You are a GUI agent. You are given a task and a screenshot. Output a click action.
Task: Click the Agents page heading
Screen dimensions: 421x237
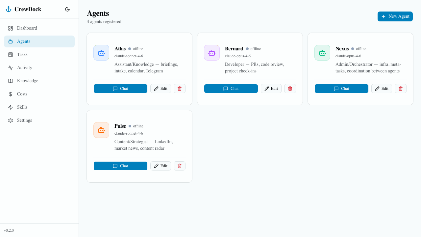click(x=98, y=13)
